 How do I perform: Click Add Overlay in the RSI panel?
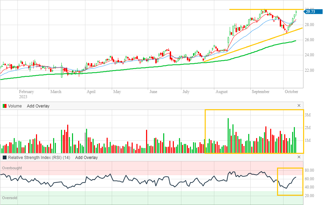(86, 158)
